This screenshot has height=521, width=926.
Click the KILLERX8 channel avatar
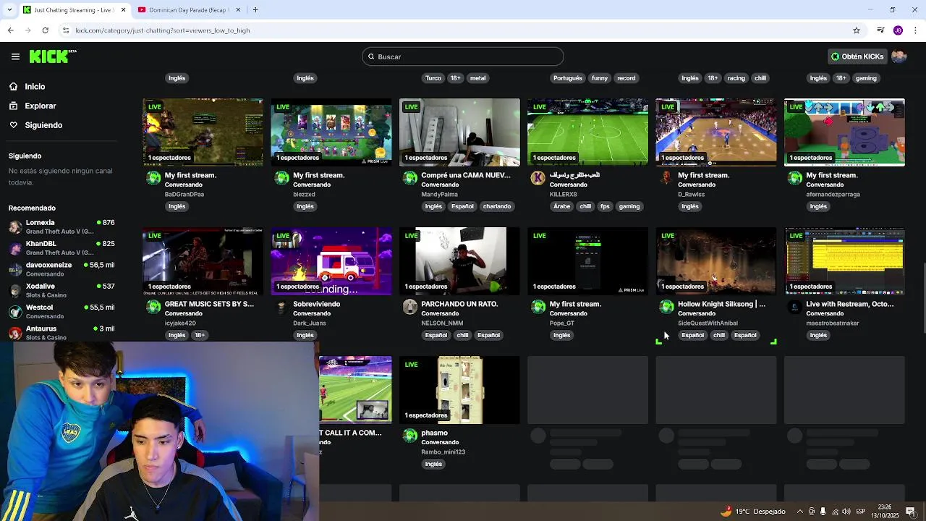(x=538, y=178)
